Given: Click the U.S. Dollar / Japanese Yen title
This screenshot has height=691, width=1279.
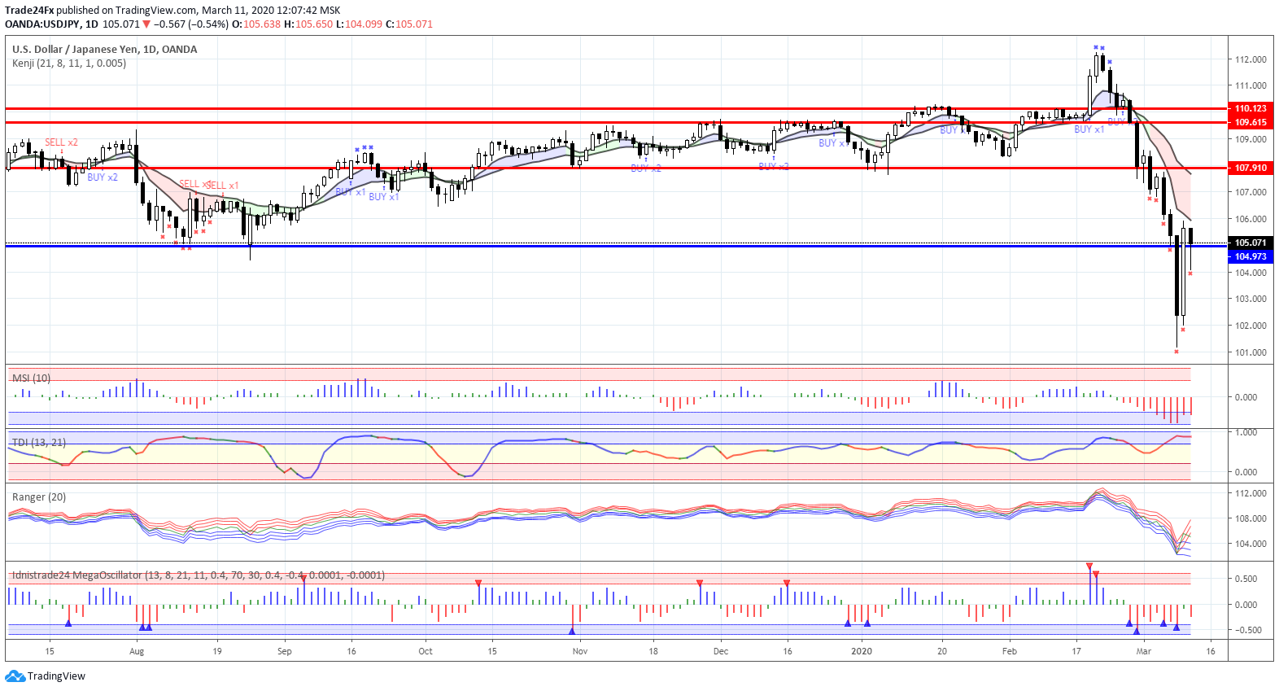Looking at the screenshot, I should tap(104, 49).
